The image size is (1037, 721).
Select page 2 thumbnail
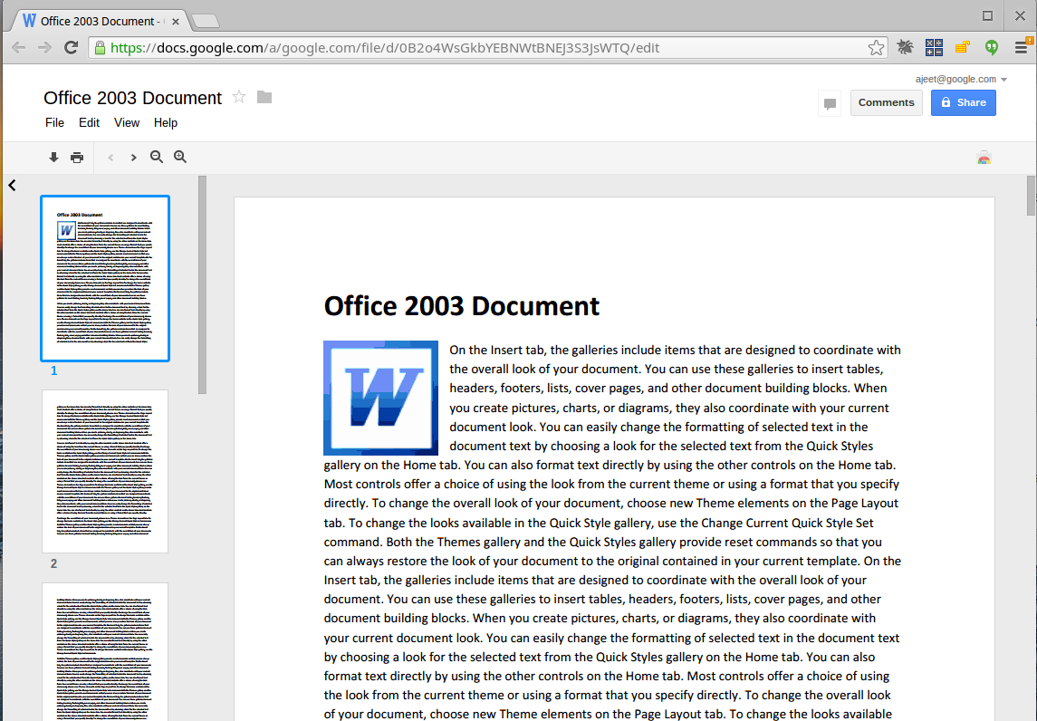coord(105,471)
